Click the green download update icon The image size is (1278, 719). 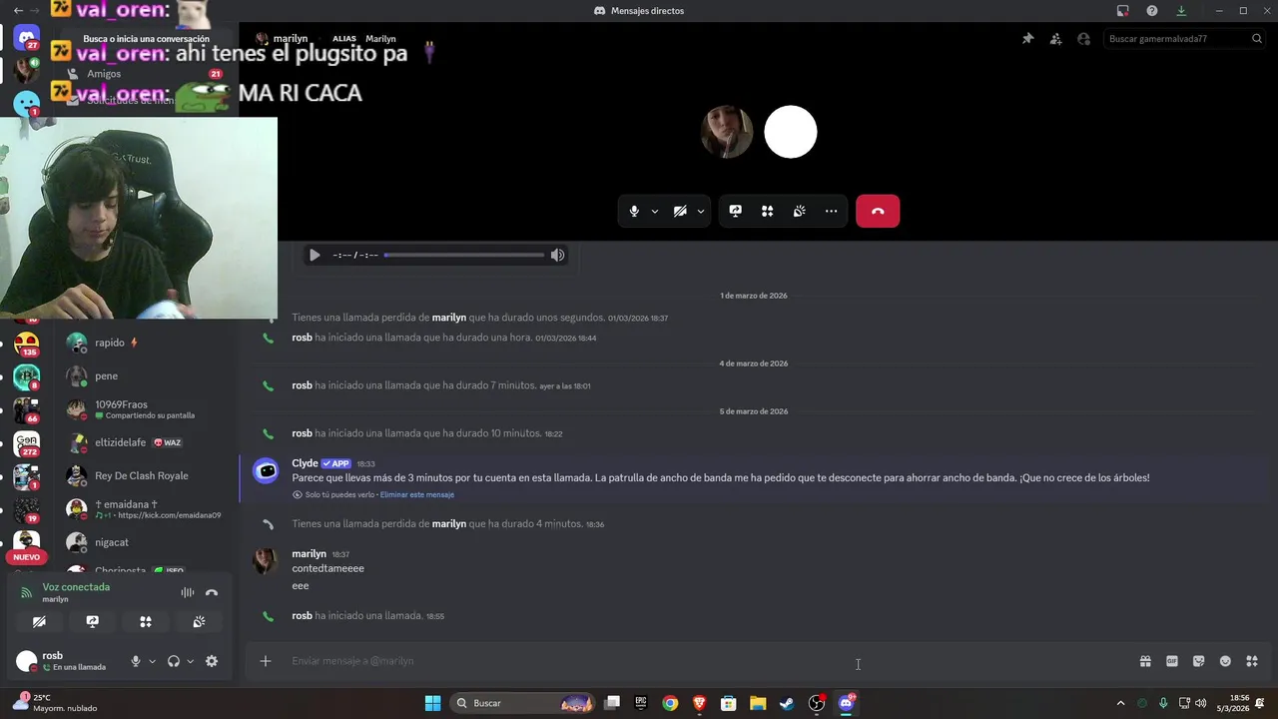(x=1181, y=11)
